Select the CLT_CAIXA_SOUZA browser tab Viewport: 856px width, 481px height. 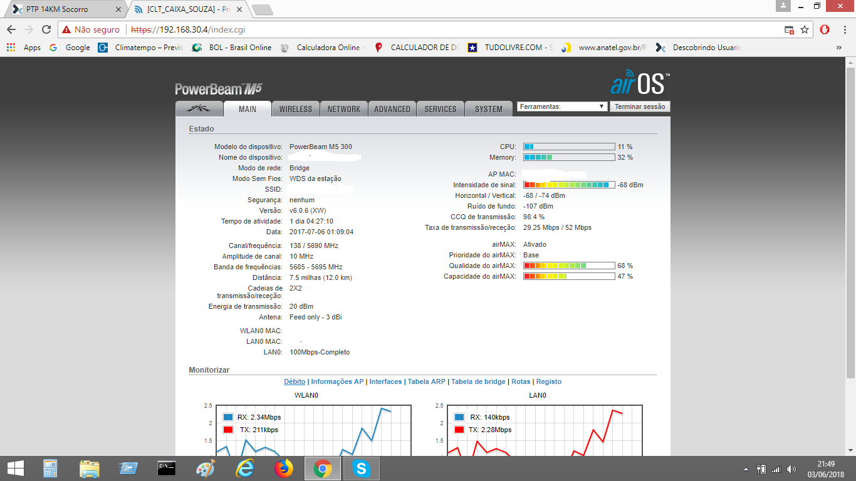pos(188,9)
